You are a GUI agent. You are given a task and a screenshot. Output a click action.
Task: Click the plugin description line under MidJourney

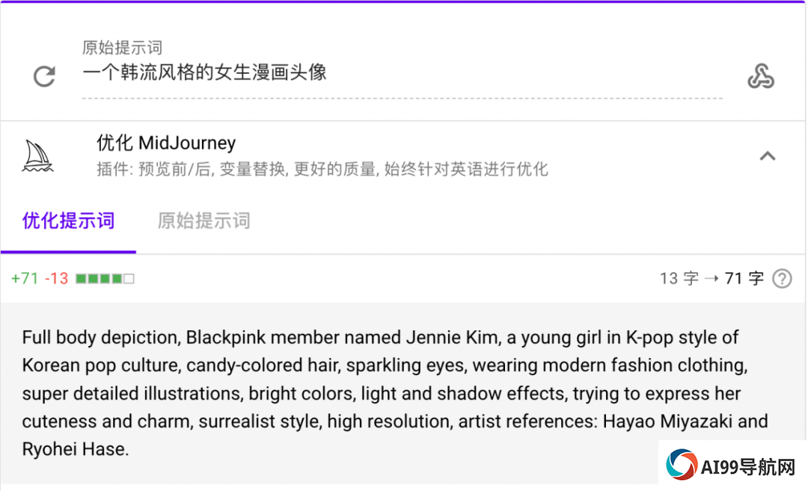click(322, 169)
